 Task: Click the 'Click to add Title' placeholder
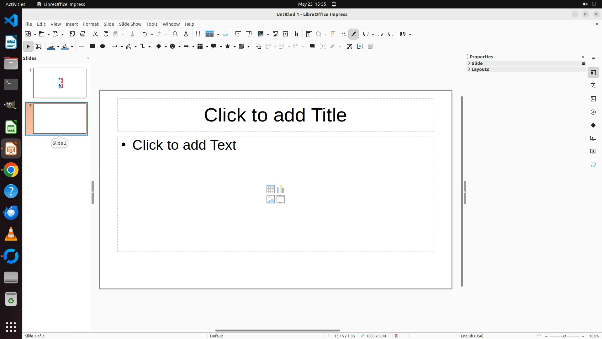[x=275, y=115]
